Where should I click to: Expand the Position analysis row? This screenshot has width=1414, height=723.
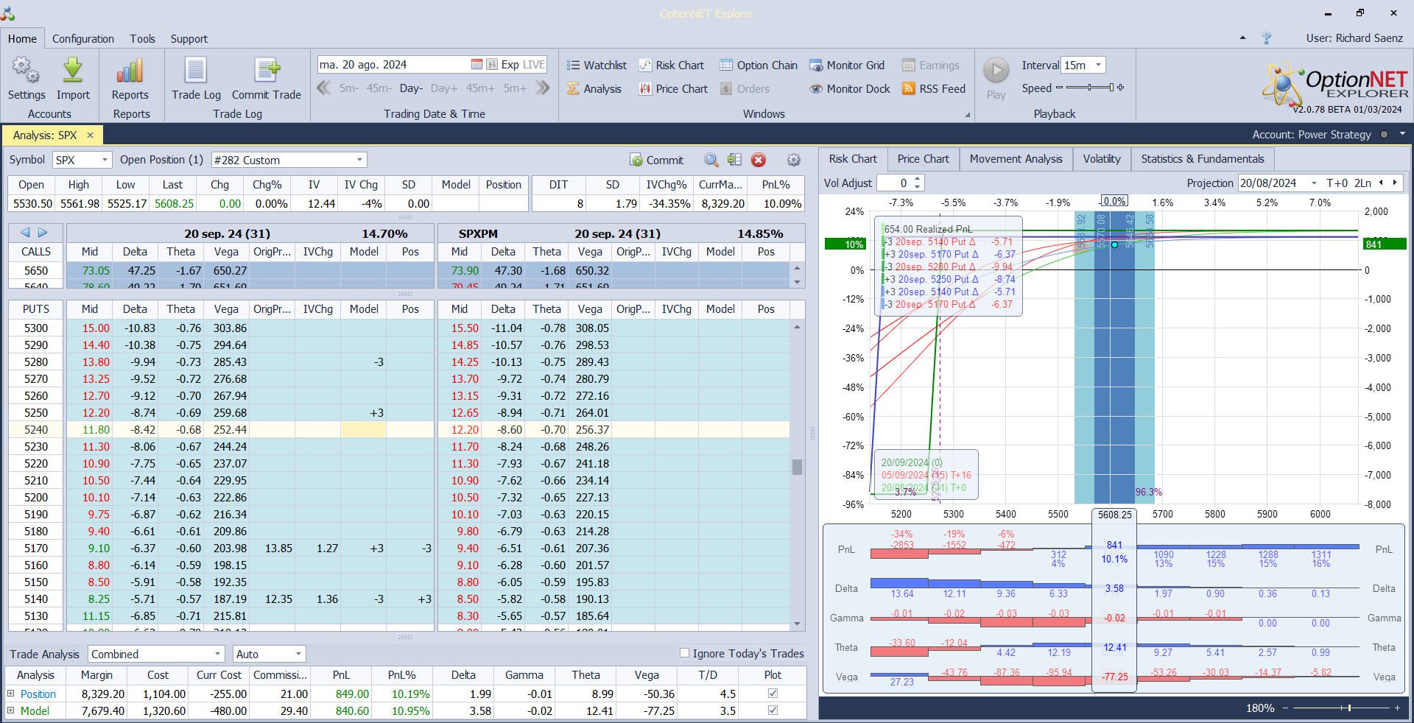point(11,694)
